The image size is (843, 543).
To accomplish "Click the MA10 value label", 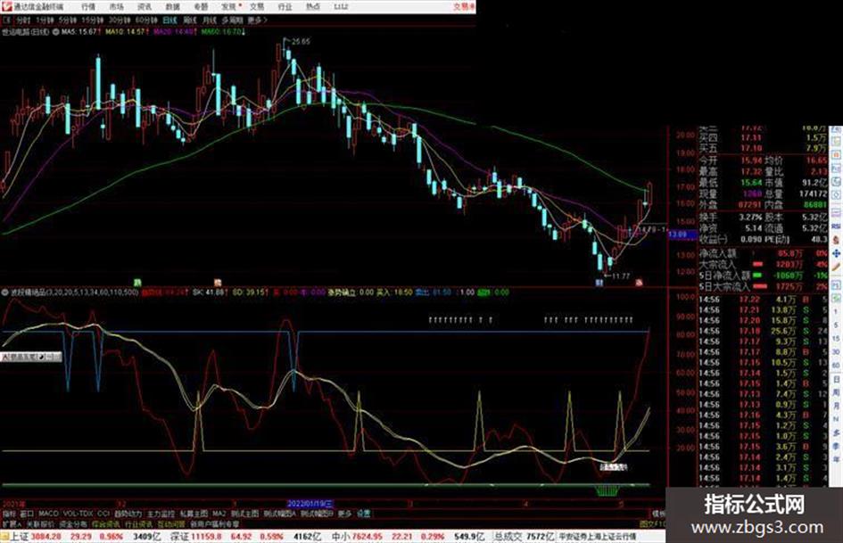I will [126, 32].
